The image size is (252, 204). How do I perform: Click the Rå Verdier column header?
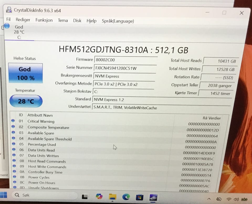(x=212, y=118)
